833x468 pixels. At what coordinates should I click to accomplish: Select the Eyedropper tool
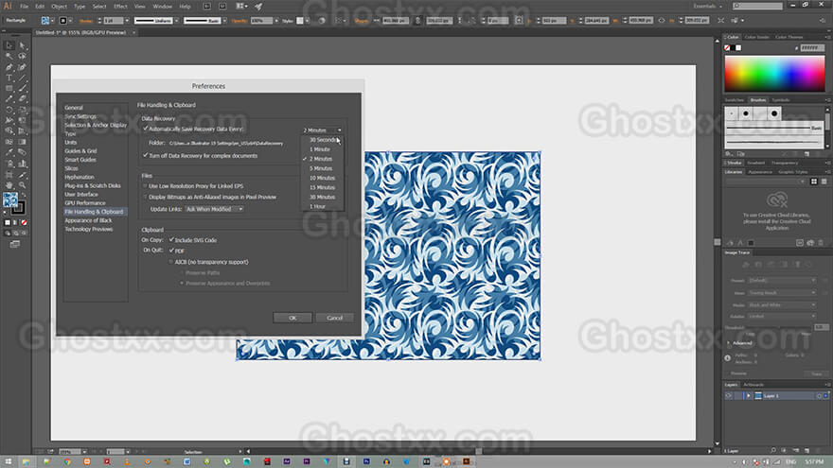tap(9, 153)
